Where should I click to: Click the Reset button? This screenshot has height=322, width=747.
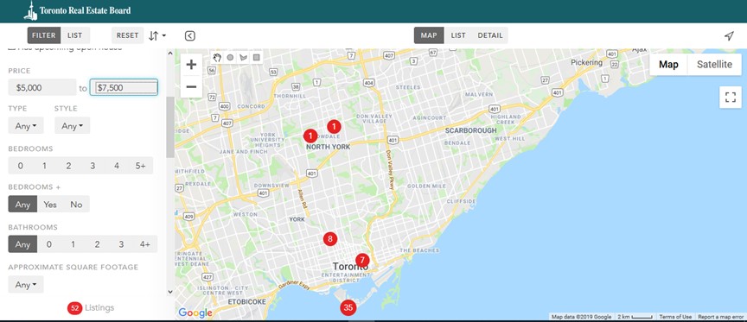[x=128, y=35]
